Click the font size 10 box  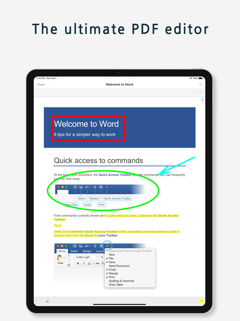point(102,257)
